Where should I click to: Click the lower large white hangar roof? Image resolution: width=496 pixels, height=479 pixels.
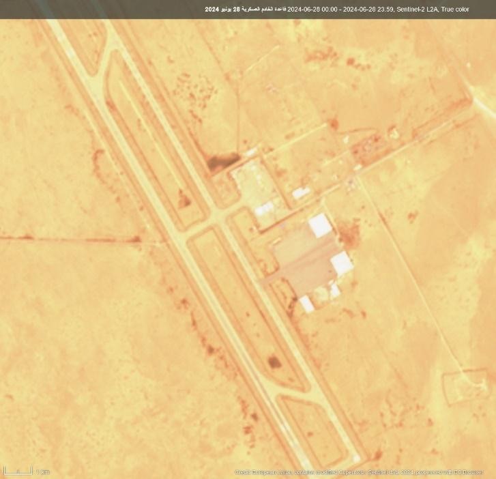tap(341, 263)
